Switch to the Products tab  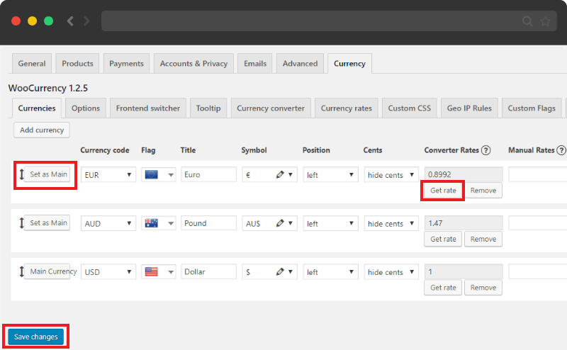pos(77,63)
